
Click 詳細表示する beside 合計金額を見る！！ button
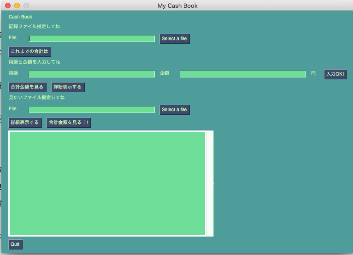point(25,123)
